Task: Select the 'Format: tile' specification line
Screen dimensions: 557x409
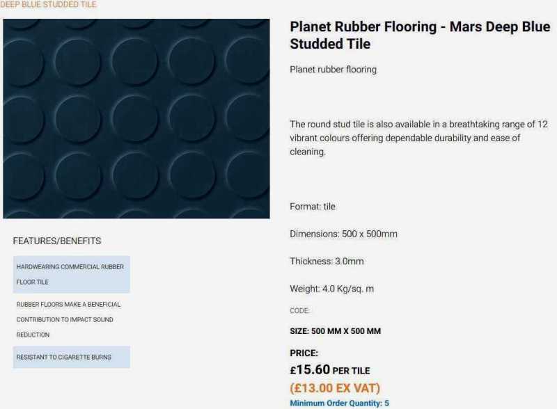Action: (313, 207)
